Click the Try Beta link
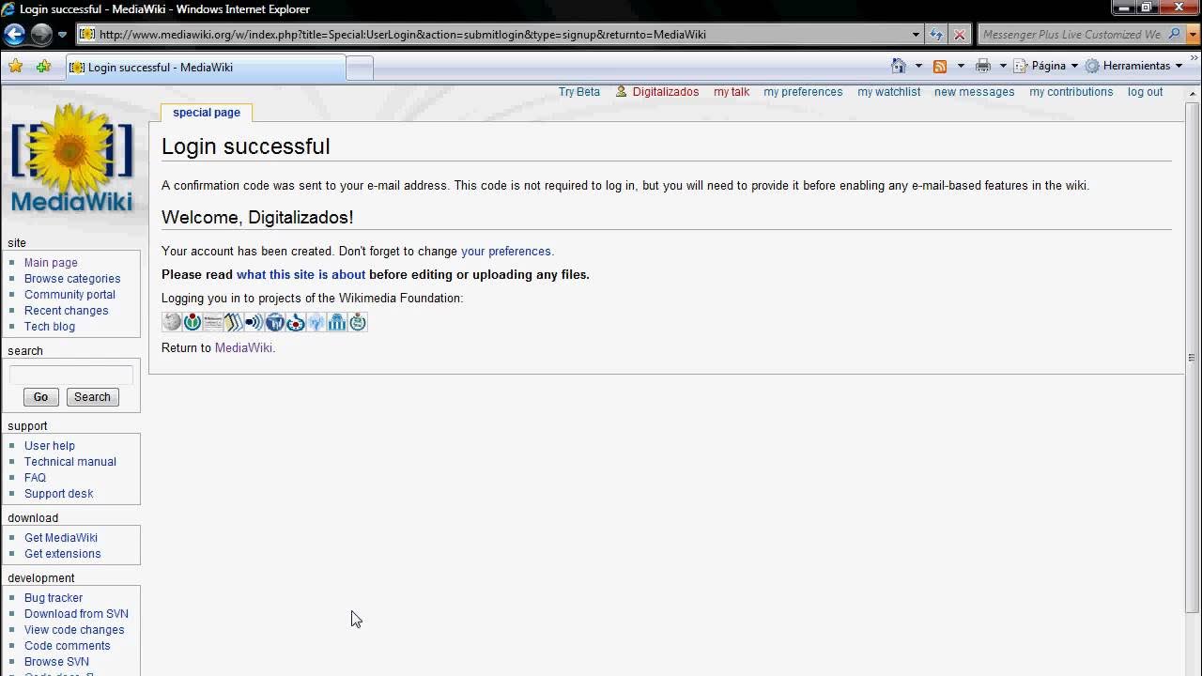 (x=578, y=92)
